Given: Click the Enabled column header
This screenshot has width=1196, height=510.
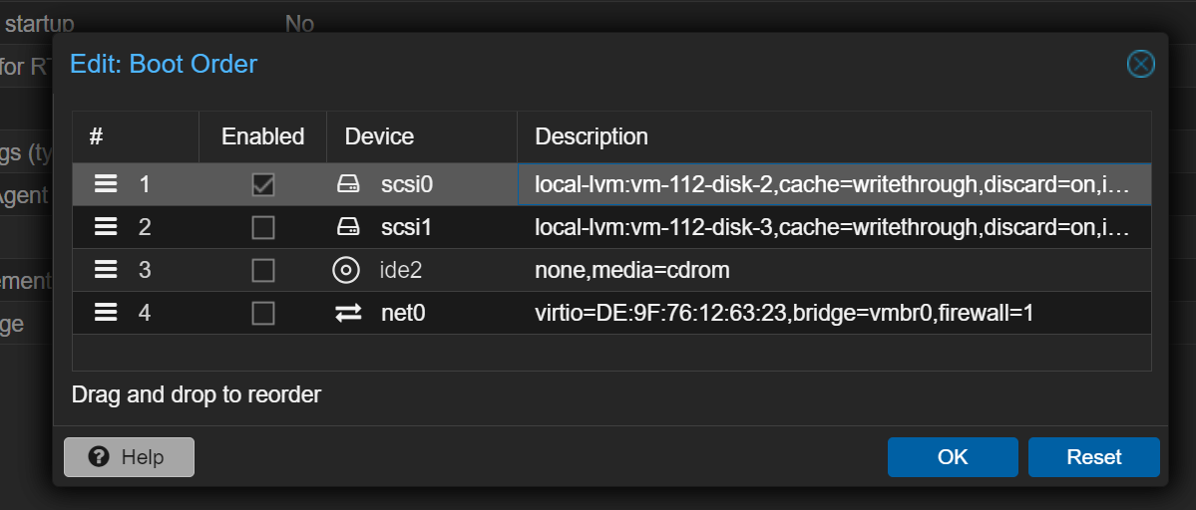Looking at the screenshot, I should pos(263,137).
